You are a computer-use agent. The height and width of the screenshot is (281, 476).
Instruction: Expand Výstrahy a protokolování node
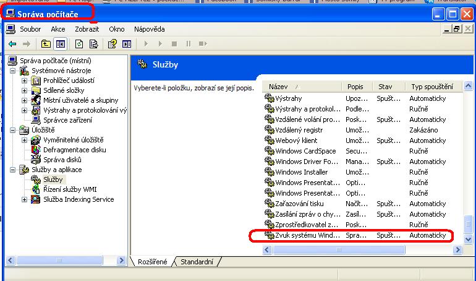(x=24, y=110)
